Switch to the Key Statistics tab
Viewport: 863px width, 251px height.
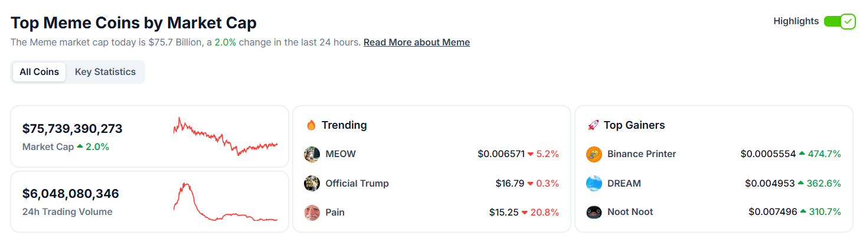tap(105, 72)
